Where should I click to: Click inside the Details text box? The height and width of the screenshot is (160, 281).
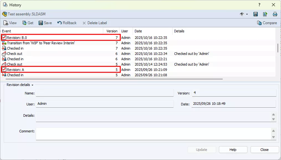[x=154, y=117]
